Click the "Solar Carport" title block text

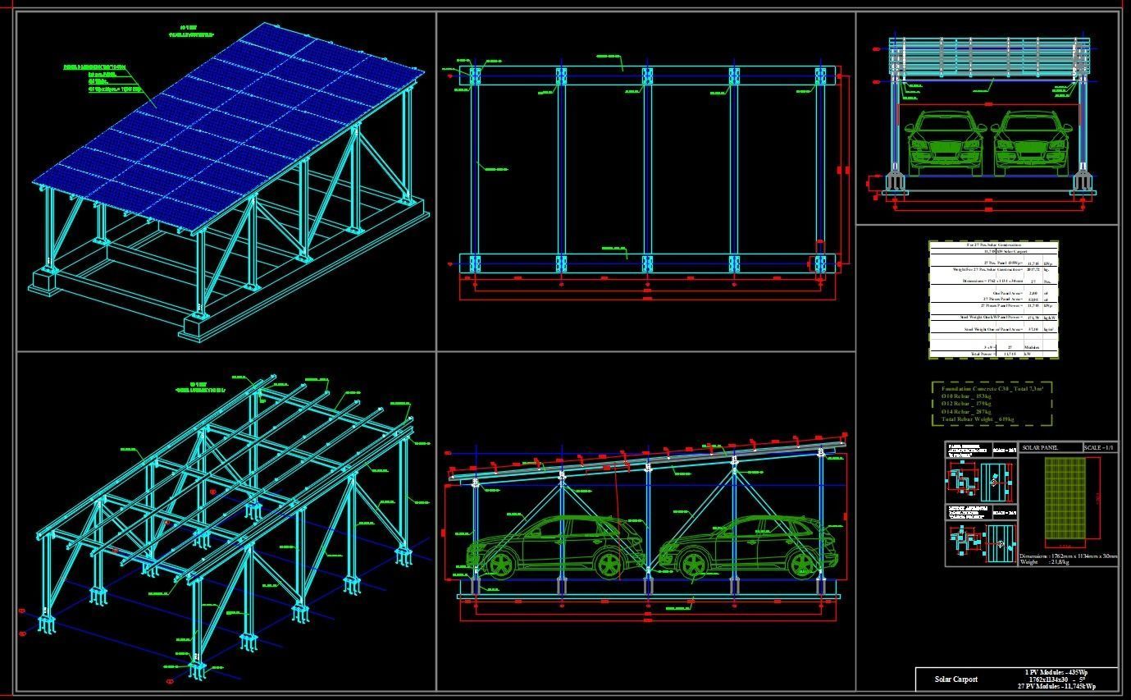[x=955, y=679]
